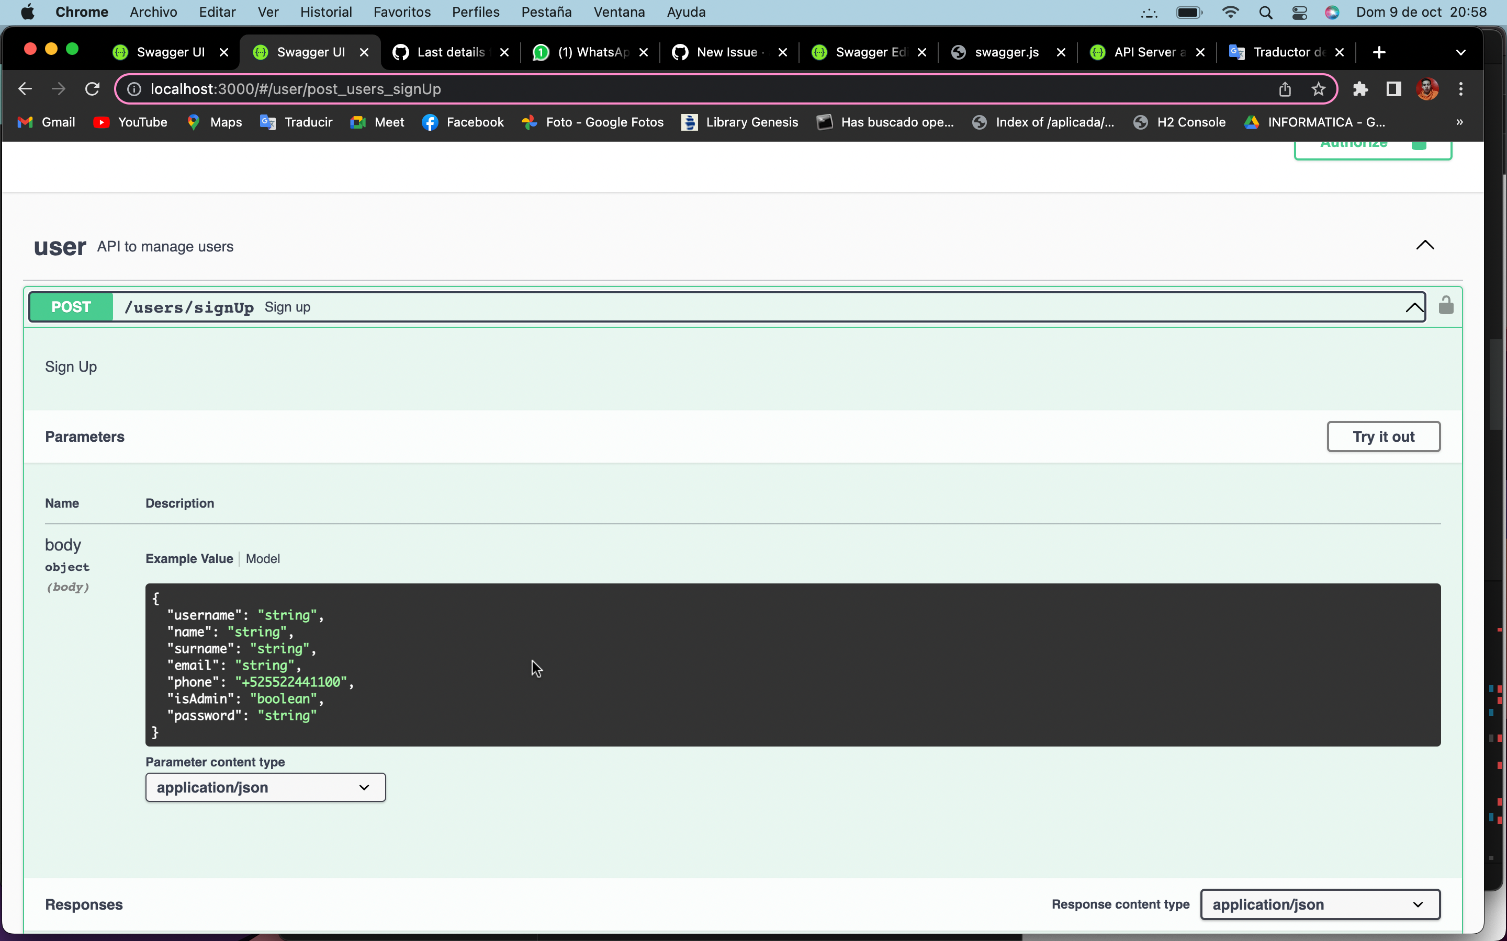
Task: Click the lock authorization icon for signUp
Action: click(1446, 306)
